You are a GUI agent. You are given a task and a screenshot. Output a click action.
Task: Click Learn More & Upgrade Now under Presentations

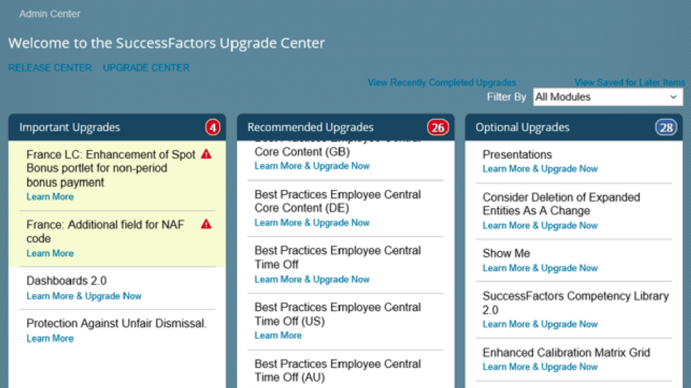click(540, 169)
